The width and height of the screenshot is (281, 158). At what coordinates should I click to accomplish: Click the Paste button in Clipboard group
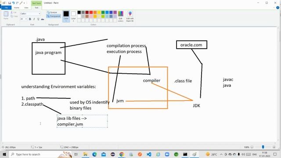6,15
